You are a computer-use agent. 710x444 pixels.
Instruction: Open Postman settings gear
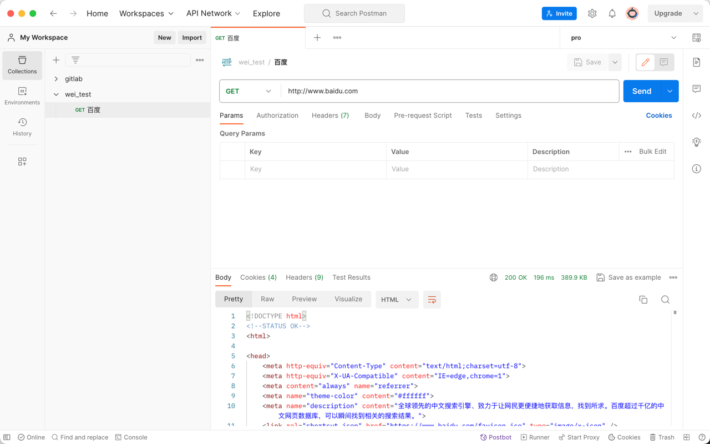(x=592, y=13)
